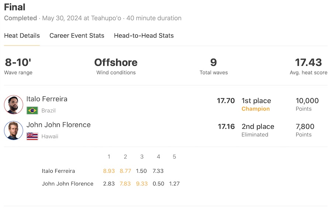Open John John Florence's profile name
This screenshot has width=332, height=211.
pyautogui.click(x=58, y=125)
